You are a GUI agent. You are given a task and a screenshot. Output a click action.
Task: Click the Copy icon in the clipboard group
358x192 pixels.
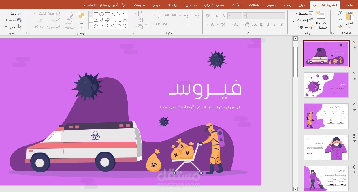340,20
